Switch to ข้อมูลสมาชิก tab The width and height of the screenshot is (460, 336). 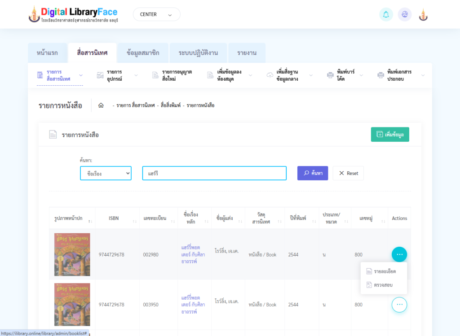point(143,53)
